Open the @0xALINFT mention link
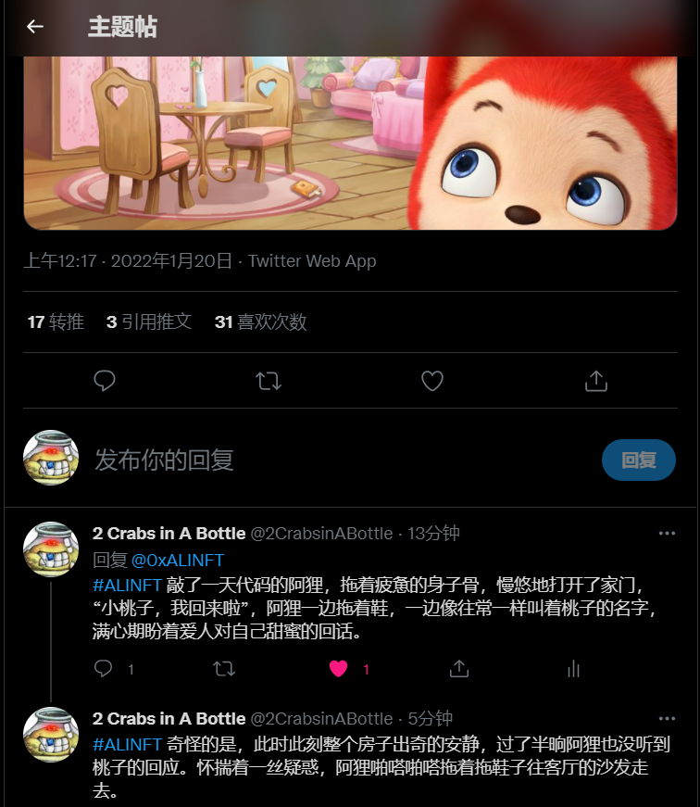Viewport: 700px width, 807px height. pos(178,560)
